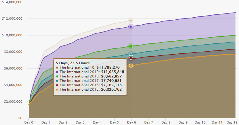Click the value $7,740,681 in the tooltip
This screenshot has height=125, width=239.
[x=111, y=81]
